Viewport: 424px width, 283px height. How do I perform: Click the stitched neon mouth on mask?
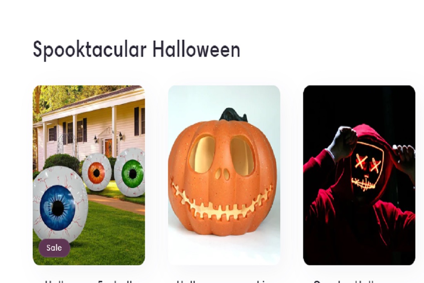click(364, 183)
